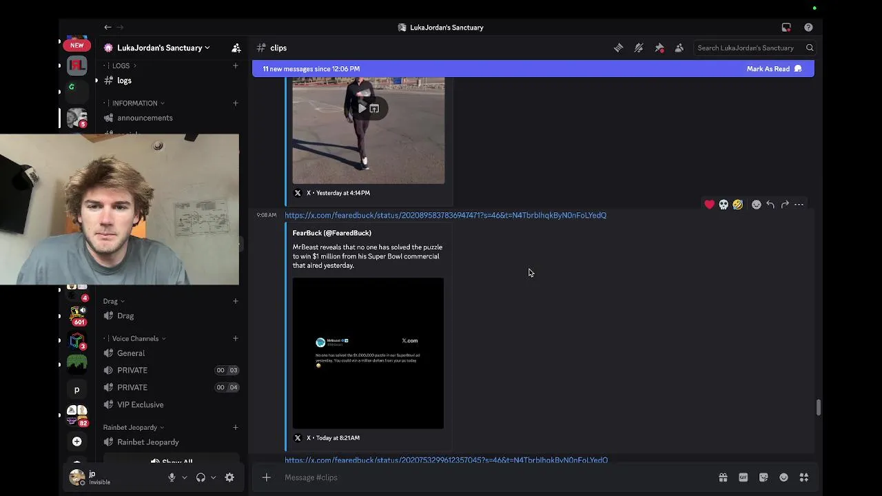Image resolution: width=882 pixels, height=496 pixels.
Task: Open the MrBeast tweet image thumbnail
Action: click(x=368, y=353)
